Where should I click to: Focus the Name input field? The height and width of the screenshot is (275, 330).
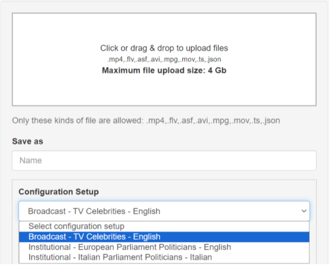[x=164, y=161]
